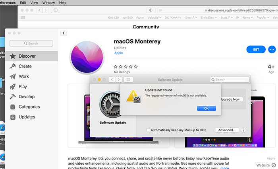
Task: Open DICTIONARY bookmark in Safari
Action: [173, 17]
